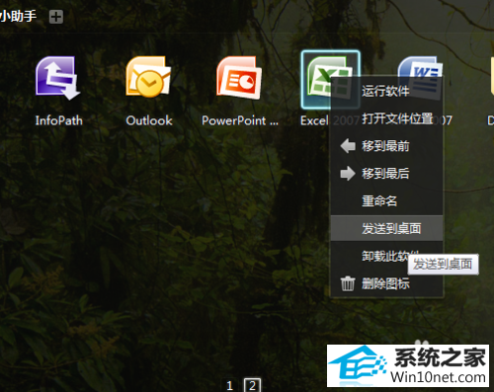494x392 pixels.
Task: Click the left arrow icon for 移到最前
Action: (348, 146)
